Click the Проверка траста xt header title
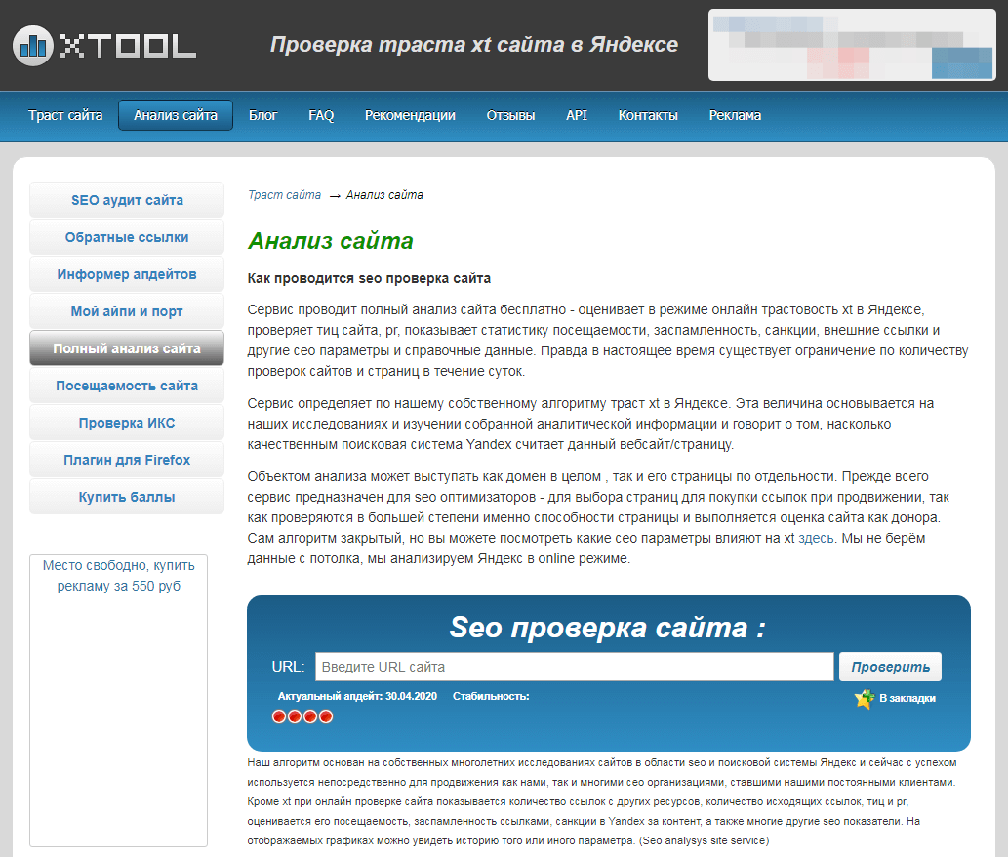Image resolution: width=1008 pixels, height=857 pixels. click(474, 44)
